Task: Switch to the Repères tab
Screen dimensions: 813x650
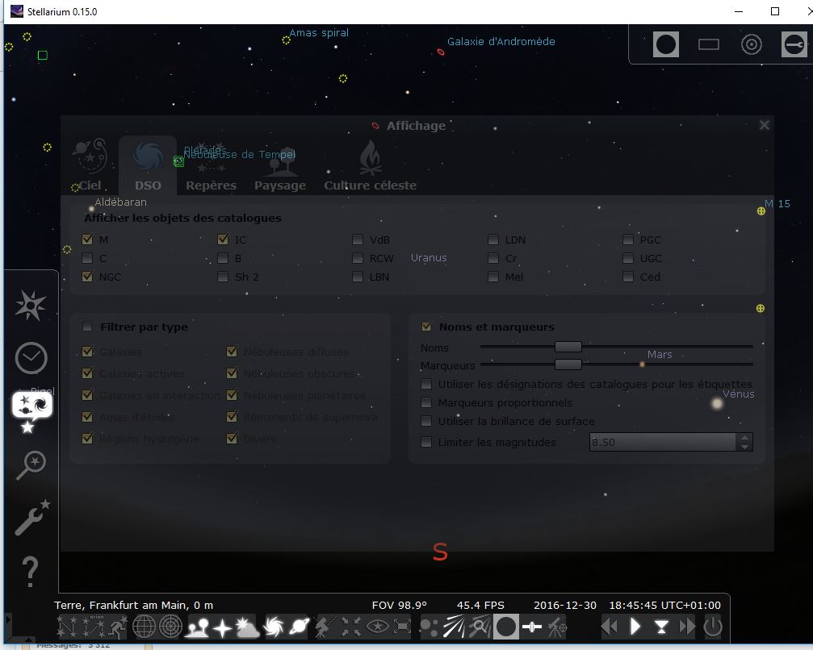Action: pos(211,166)
